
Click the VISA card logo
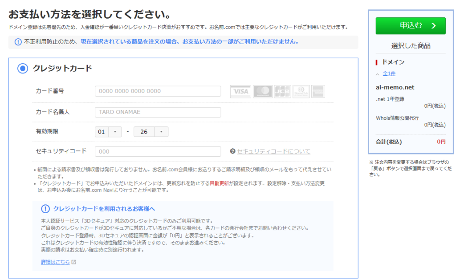click(240, 91)
